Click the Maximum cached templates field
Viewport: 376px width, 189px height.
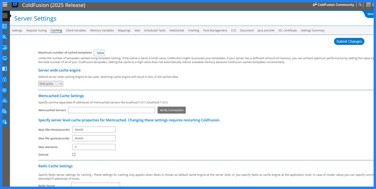tap(99, 53)
